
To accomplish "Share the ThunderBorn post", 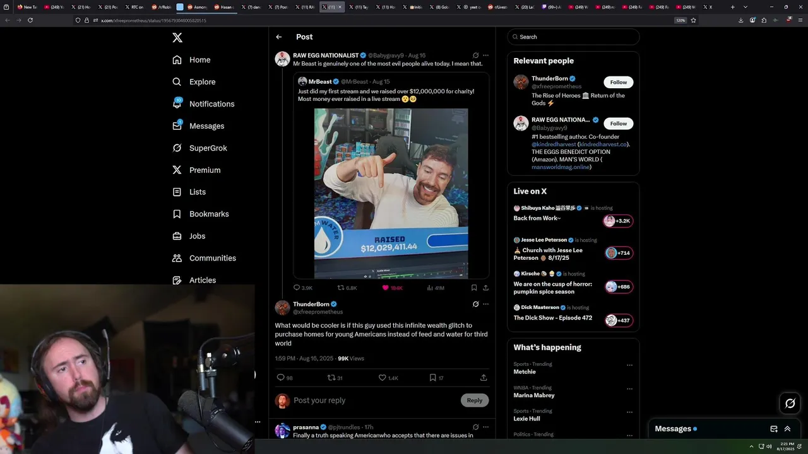I will point(484,378).
